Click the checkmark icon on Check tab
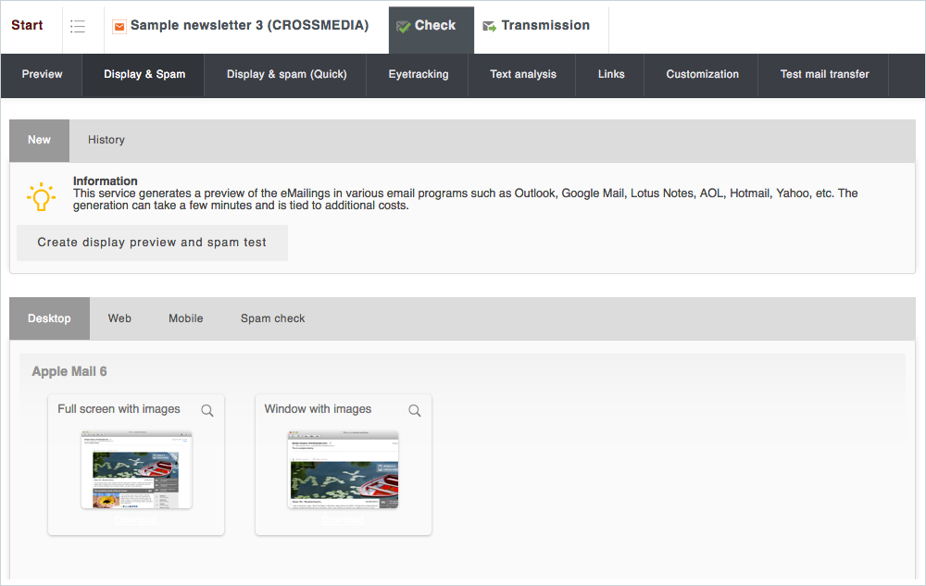The height and width of the screenshot is (586, 926). (x=403, y=27)
